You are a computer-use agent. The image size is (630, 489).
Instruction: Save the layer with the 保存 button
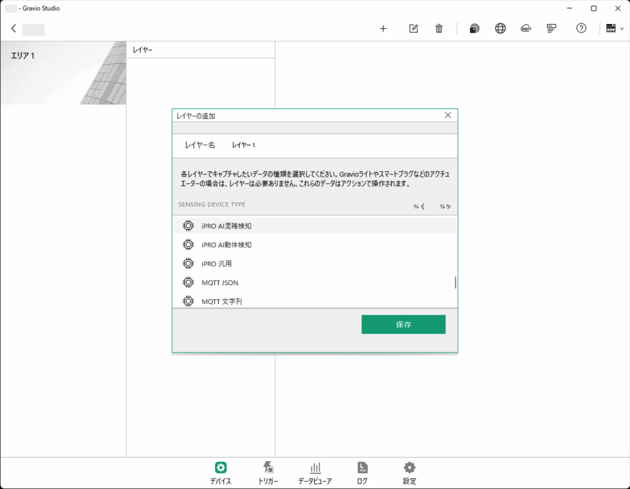point(403,324)
